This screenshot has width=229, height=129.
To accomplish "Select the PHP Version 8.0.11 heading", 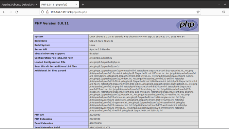I will (x=52, y=23).
